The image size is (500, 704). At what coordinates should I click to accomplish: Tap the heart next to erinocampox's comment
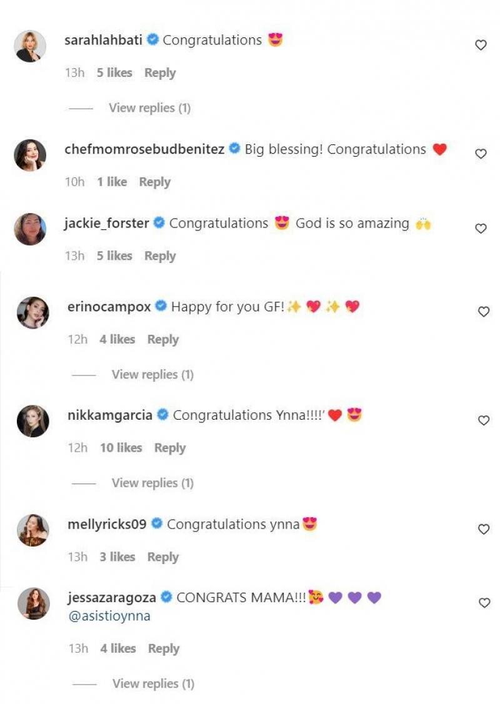pyautogui.click(x=483, y=312)
